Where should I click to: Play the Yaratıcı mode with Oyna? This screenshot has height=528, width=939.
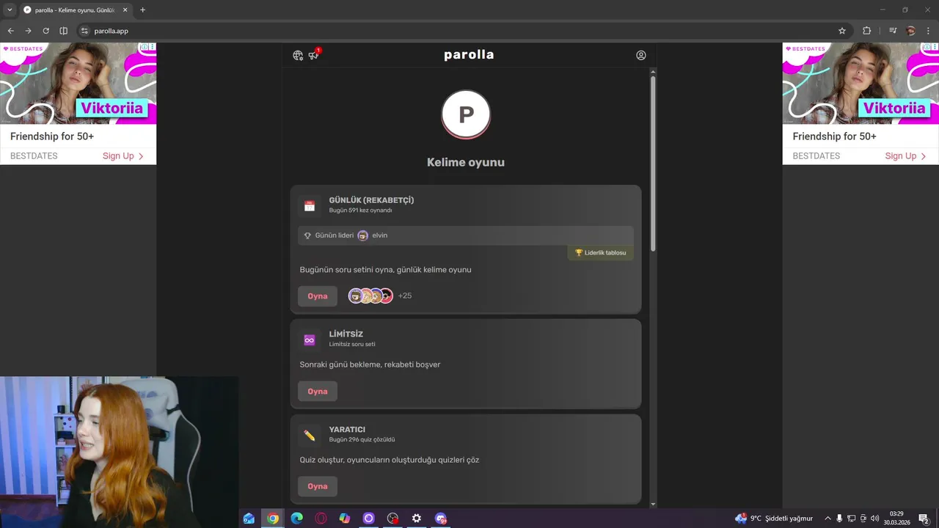(x=318, y=486)
